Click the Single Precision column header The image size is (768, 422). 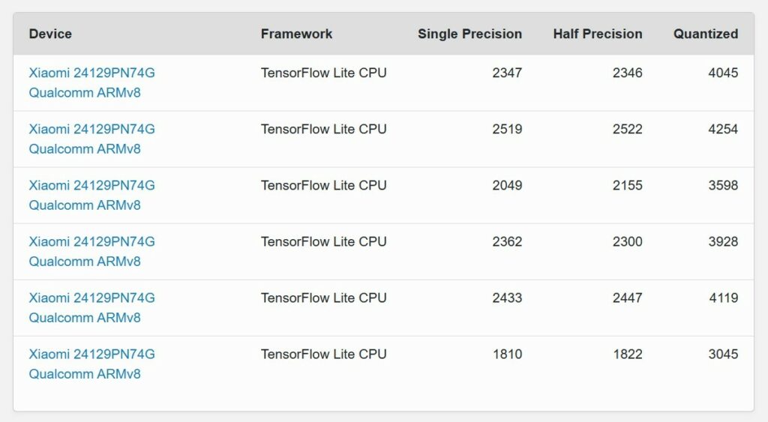(469, 34)
